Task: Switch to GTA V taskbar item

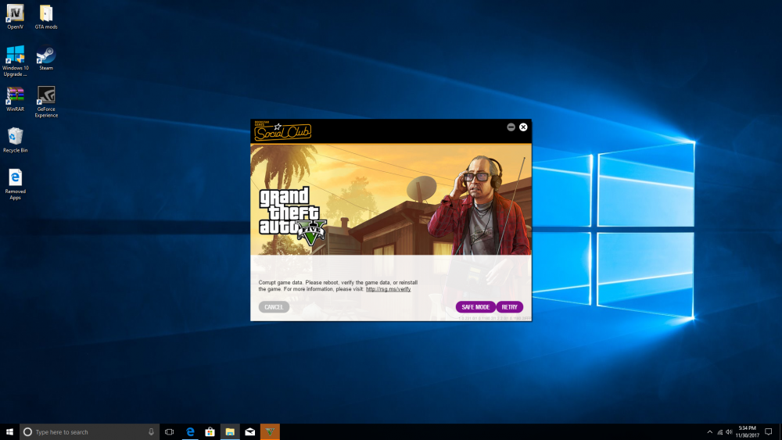Action: [270, 431]
